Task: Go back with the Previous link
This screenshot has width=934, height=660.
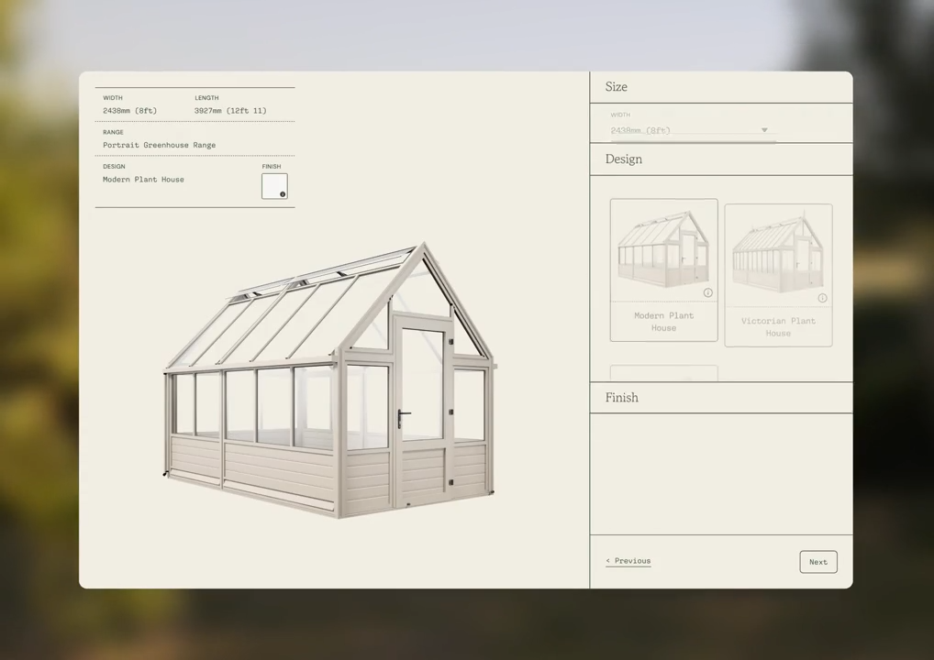Action: [x=628, y=561]
